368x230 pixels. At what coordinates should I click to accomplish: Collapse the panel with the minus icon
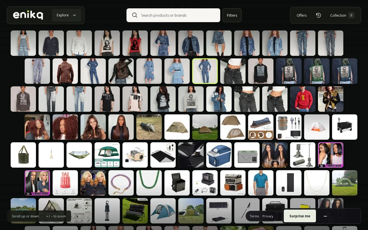[x=325, y=216]
